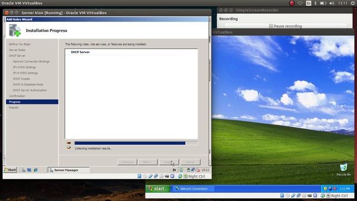Click Server Manager quick launch icon beside Start
The image size is (357, 201).
point(23,170)
